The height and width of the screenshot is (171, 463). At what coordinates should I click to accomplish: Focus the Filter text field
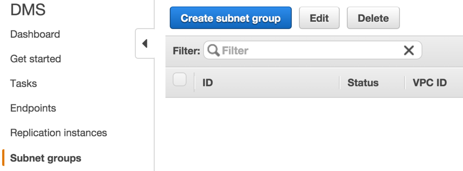312,50
